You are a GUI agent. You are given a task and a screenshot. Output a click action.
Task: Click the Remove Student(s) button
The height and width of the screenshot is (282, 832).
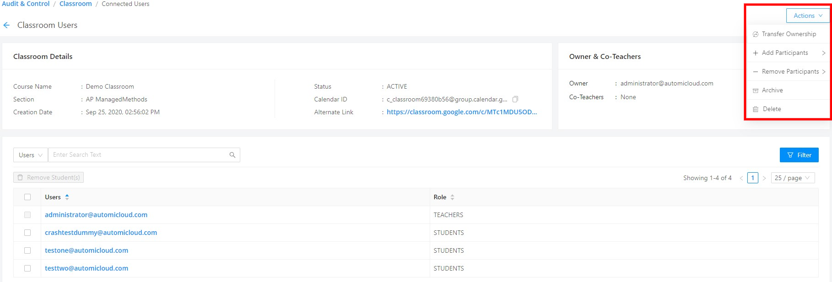pyautogui.click(x=49, y=177)
